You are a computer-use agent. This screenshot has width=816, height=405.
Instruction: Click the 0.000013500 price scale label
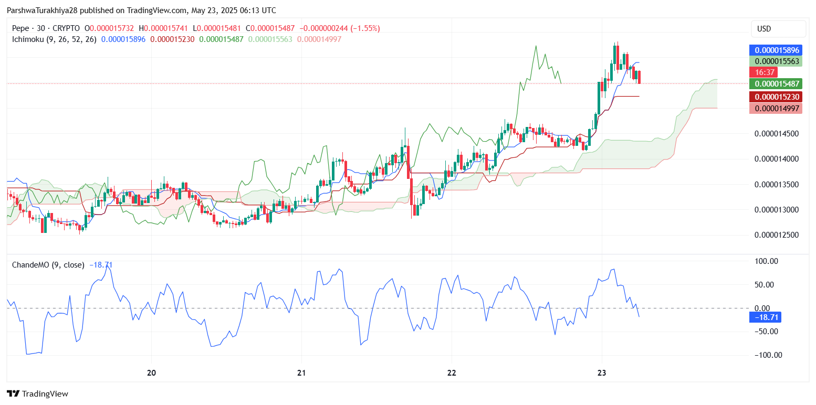(777, 185)
